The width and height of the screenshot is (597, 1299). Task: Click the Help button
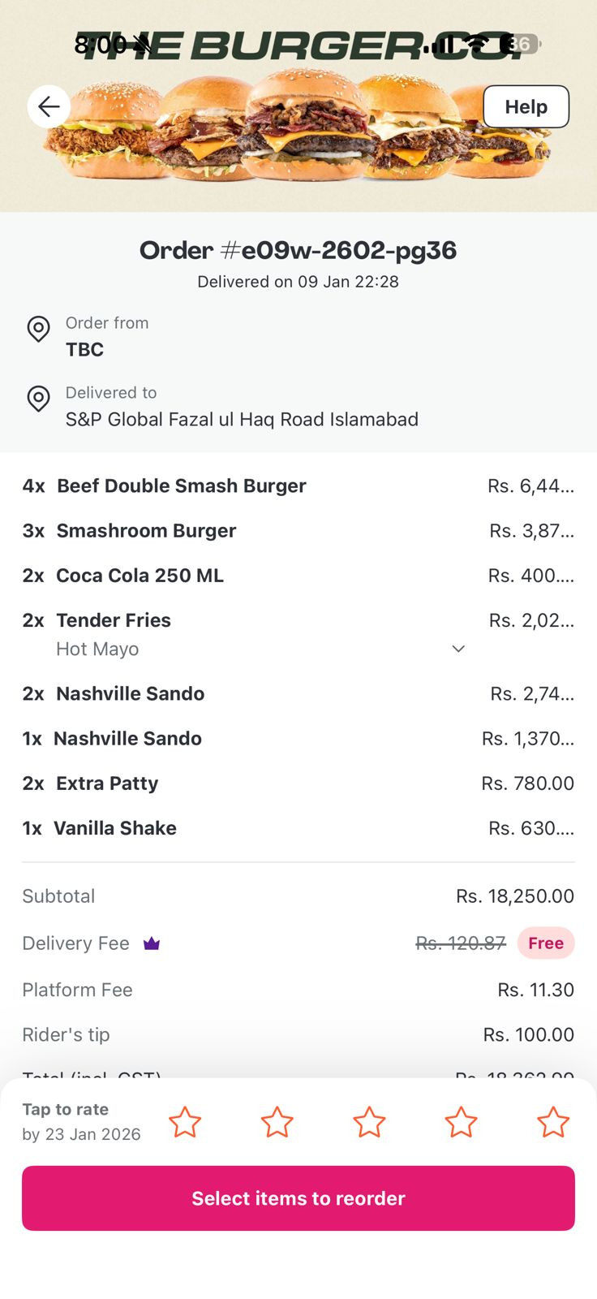point(526,106)
